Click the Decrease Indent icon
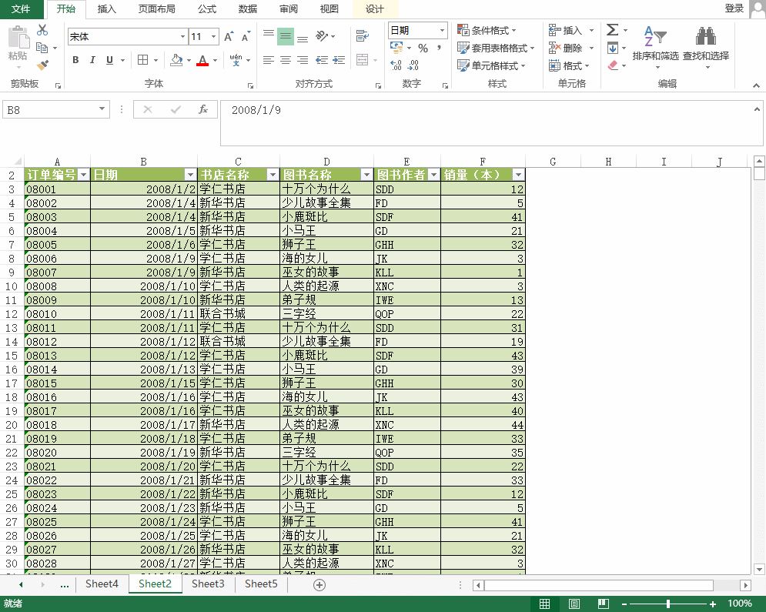Viewport: 766px width, 612px height. point(322,60)
